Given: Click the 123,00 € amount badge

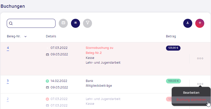Looking at the screenshot, I should [x=173, y=48].
